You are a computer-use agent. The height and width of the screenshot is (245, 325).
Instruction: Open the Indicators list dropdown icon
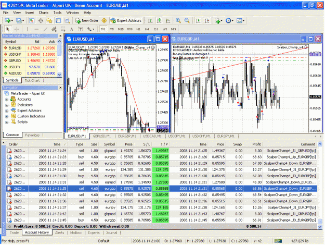[x=218, y=20]
